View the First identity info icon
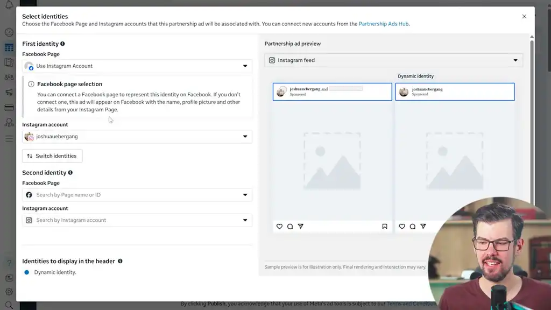Screen dimensions: 551x310 tap(62, 44)
